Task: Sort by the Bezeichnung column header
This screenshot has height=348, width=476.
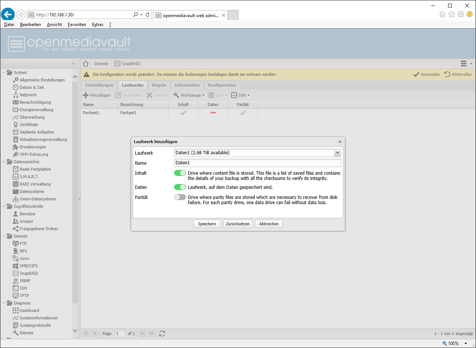Action: click(143, 105)
